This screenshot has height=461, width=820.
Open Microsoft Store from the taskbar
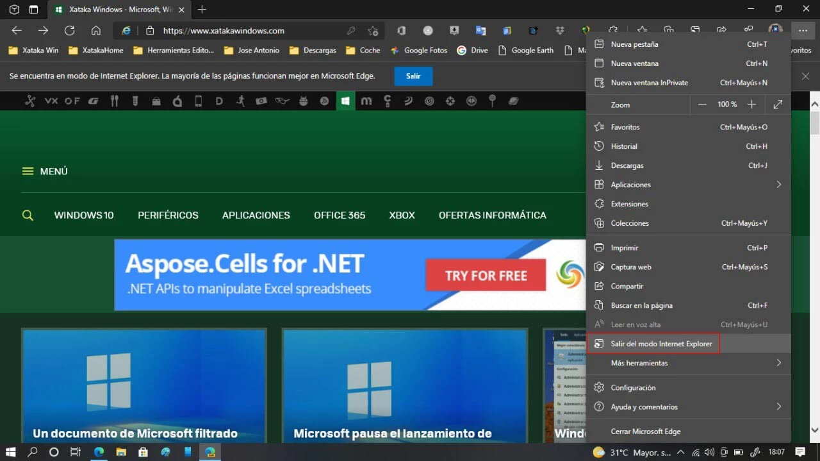point(143,452)
